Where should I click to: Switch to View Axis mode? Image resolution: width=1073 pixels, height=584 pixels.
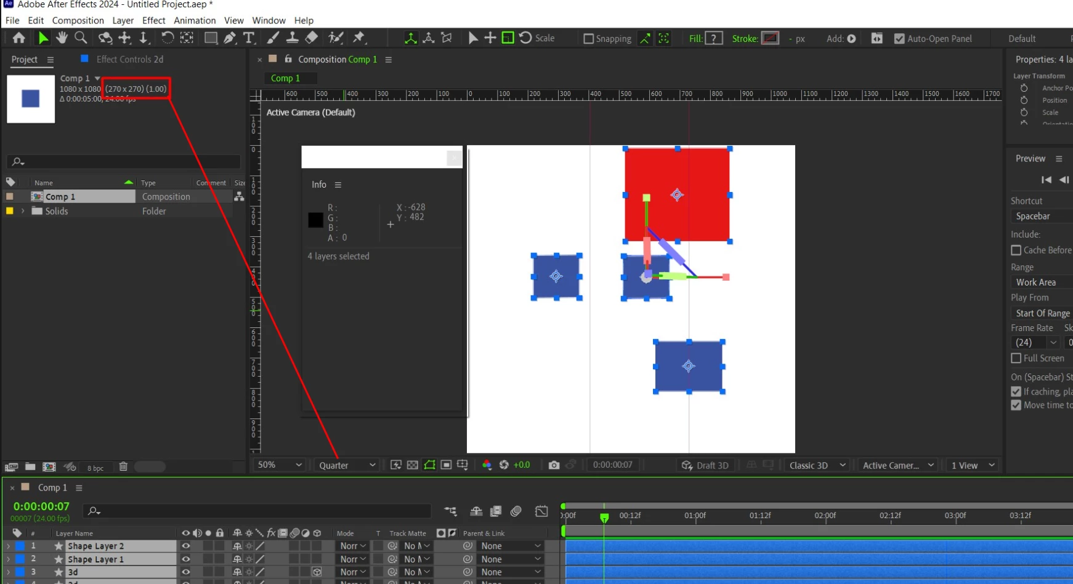(x=447, y=38)
